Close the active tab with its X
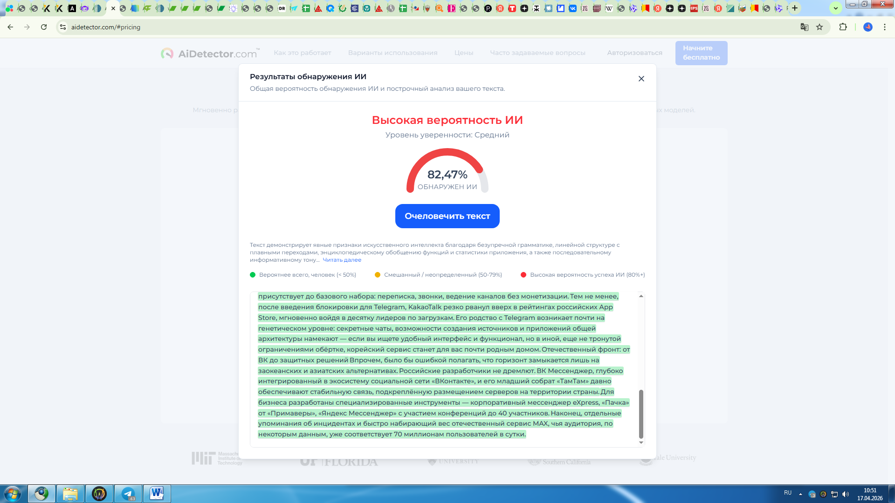895x503 pixels. click(113, 8)
